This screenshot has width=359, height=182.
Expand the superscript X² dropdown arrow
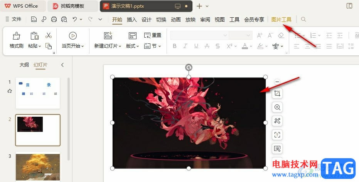click(236, 46)
